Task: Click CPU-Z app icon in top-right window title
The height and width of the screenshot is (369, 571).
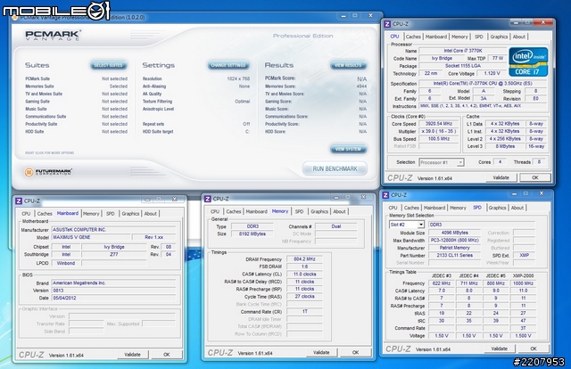Action: (387, 24)
